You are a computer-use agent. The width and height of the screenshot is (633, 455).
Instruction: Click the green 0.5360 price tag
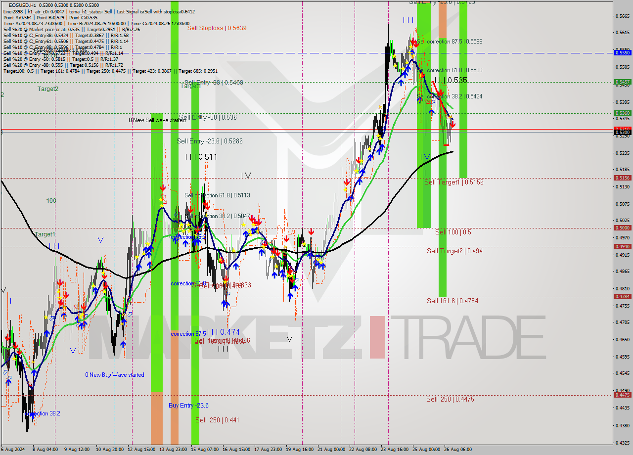[622, 113]
